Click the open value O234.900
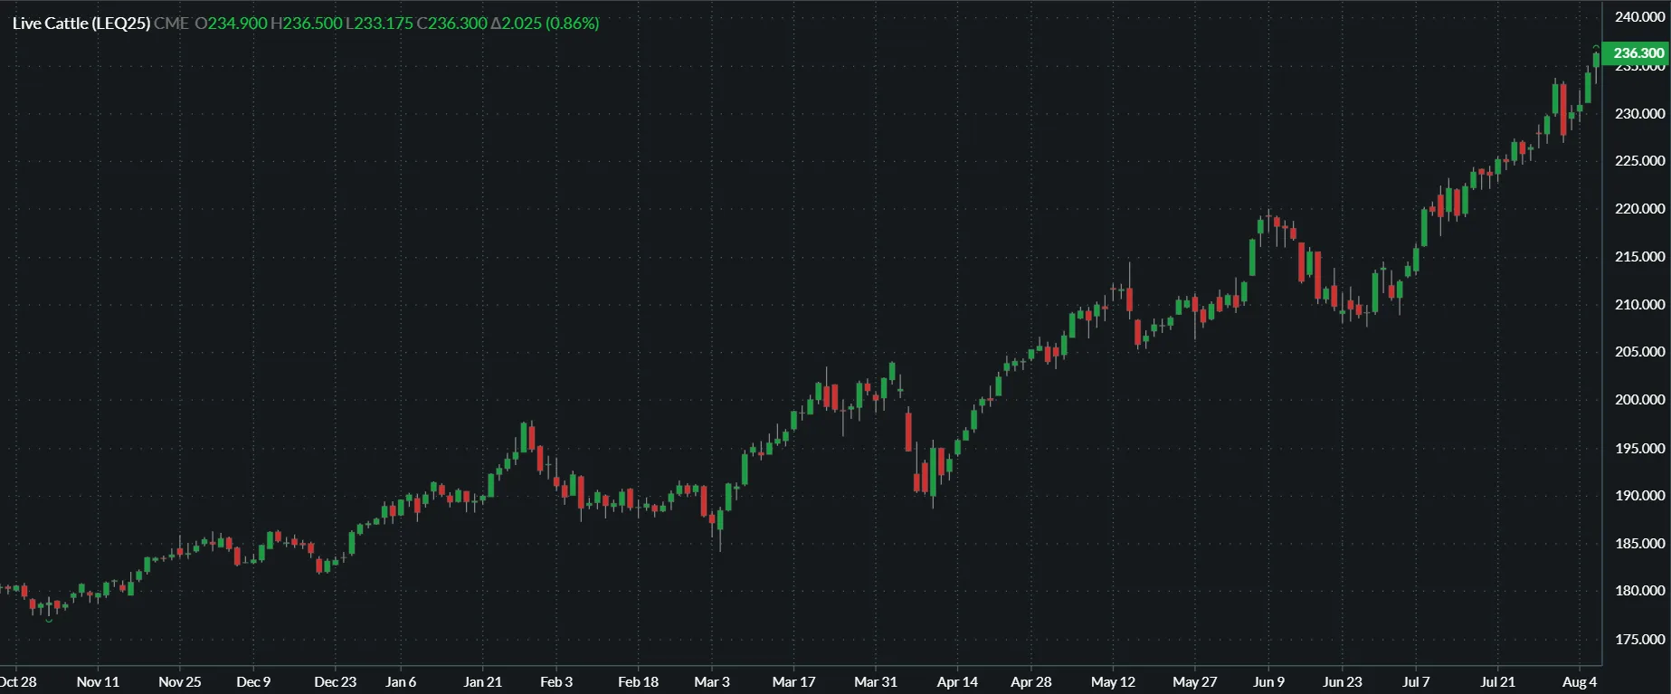 coord(231,24)
